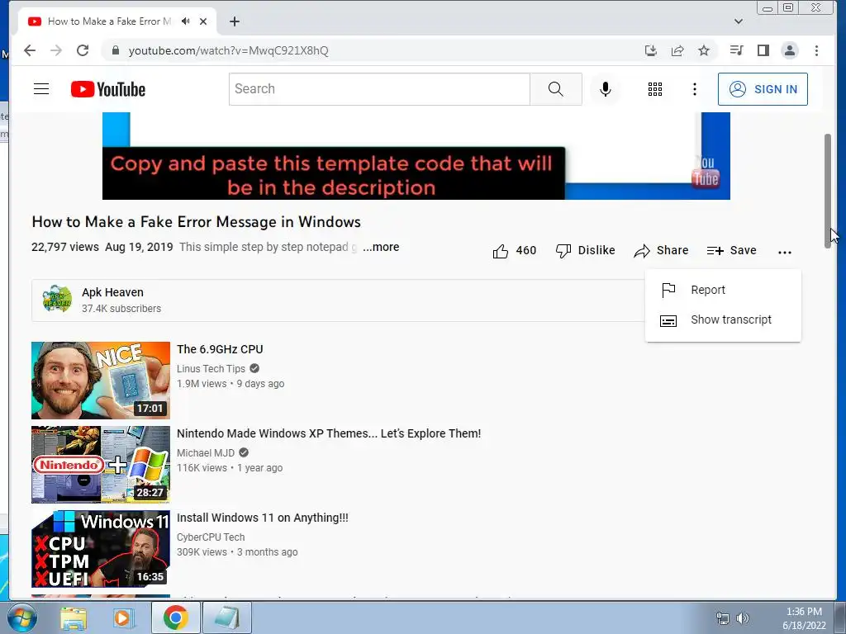The image size is (846, 634).
Task: Open Nintendo Made Windows XP Themes video
Action: 329,433
